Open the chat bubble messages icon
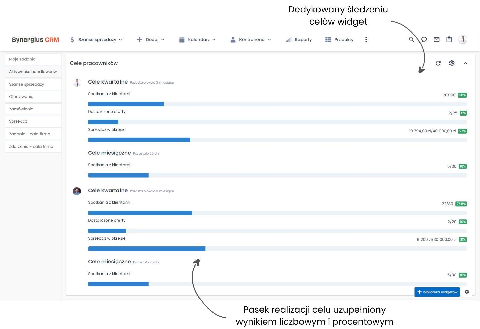Screen dimensions: 480x329 (x=424, y=39)
